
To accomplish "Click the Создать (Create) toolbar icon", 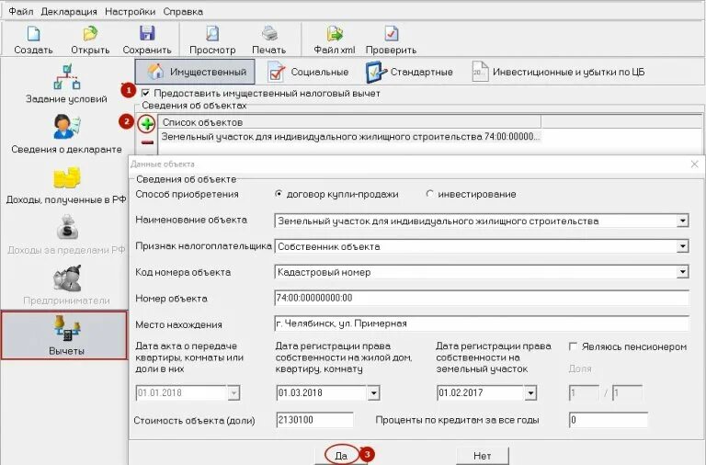I will pyautogui.click(x=33, y=34).
